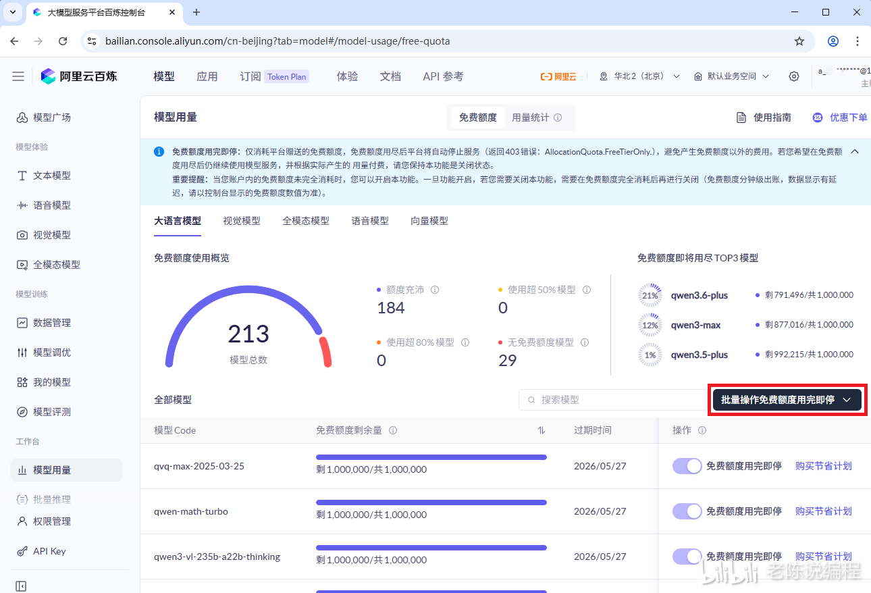
Task: Open 批量推理 in the sidebar
Action: pos(43,500)
